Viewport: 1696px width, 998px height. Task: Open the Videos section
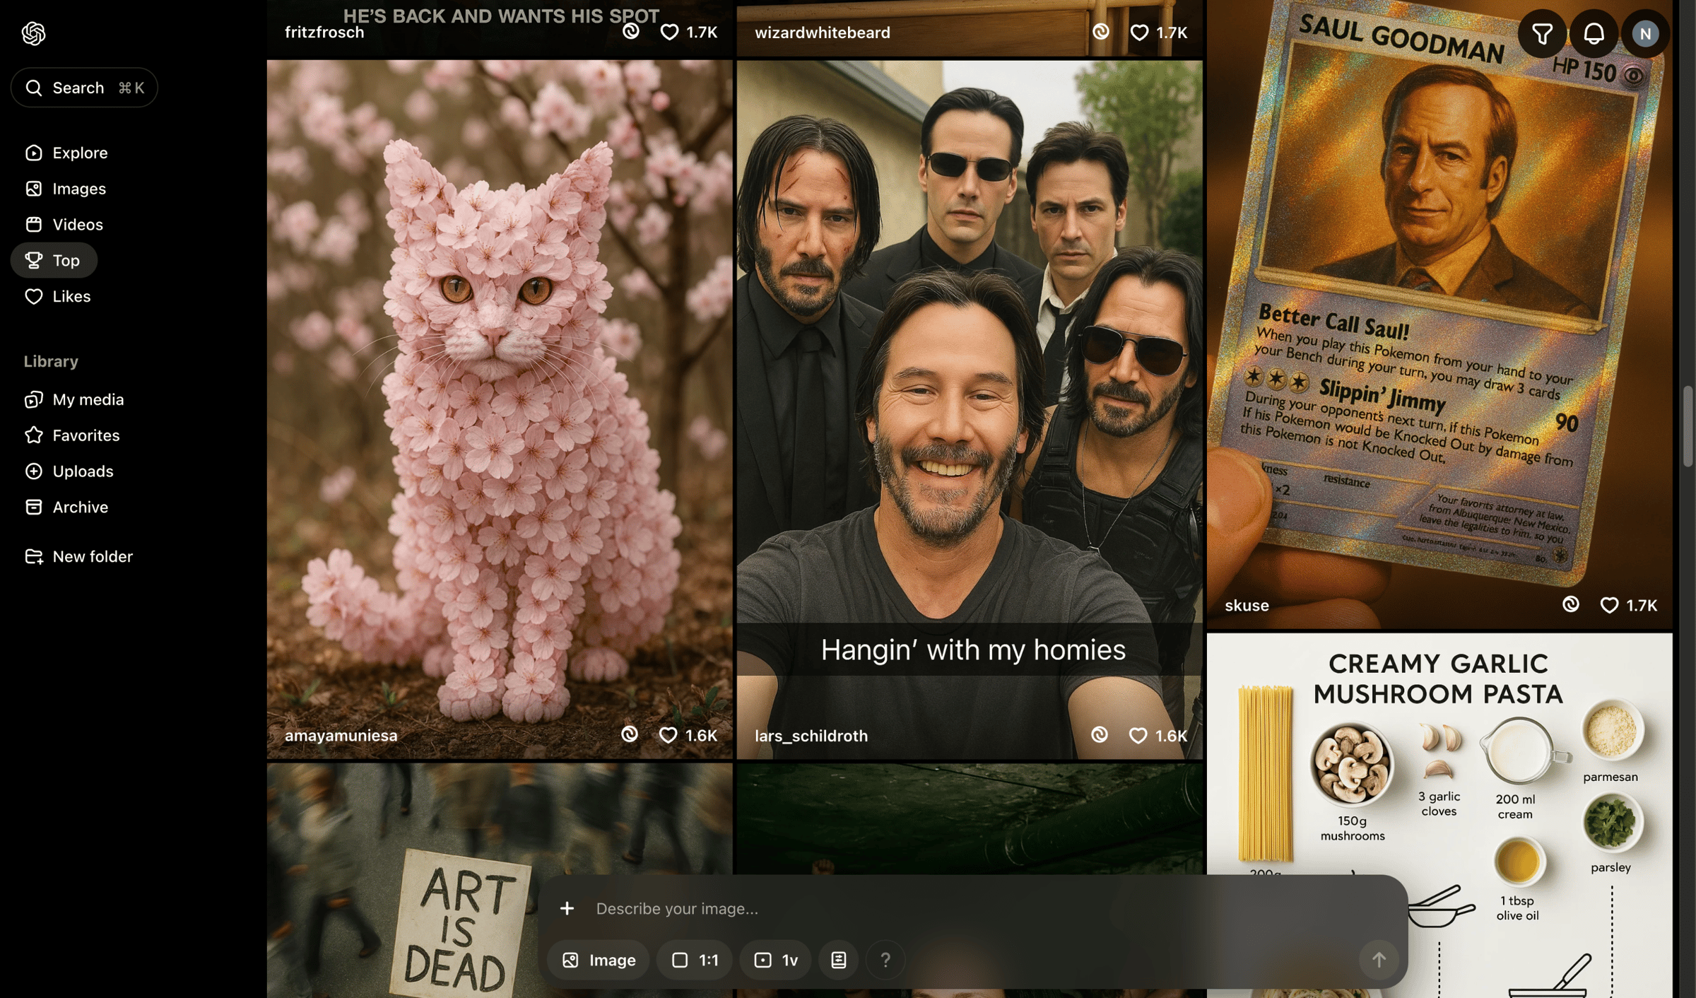pyautogui.click(x=64, y=225)
